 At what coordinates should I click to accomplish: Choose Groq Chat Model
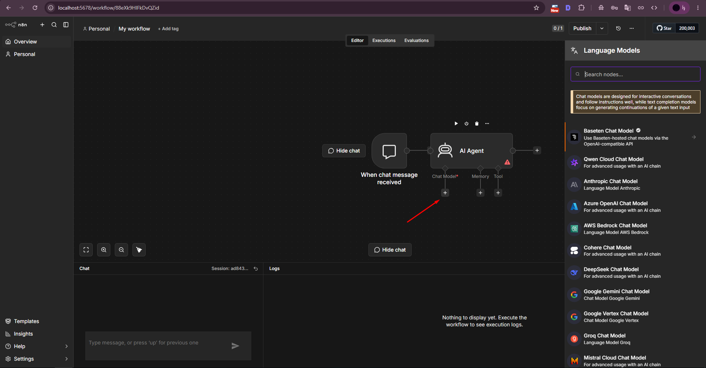tap(635, 339)
